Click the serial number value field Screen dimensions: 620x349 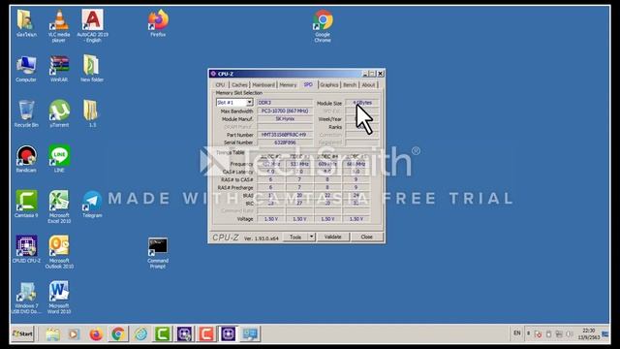[285, 143]
